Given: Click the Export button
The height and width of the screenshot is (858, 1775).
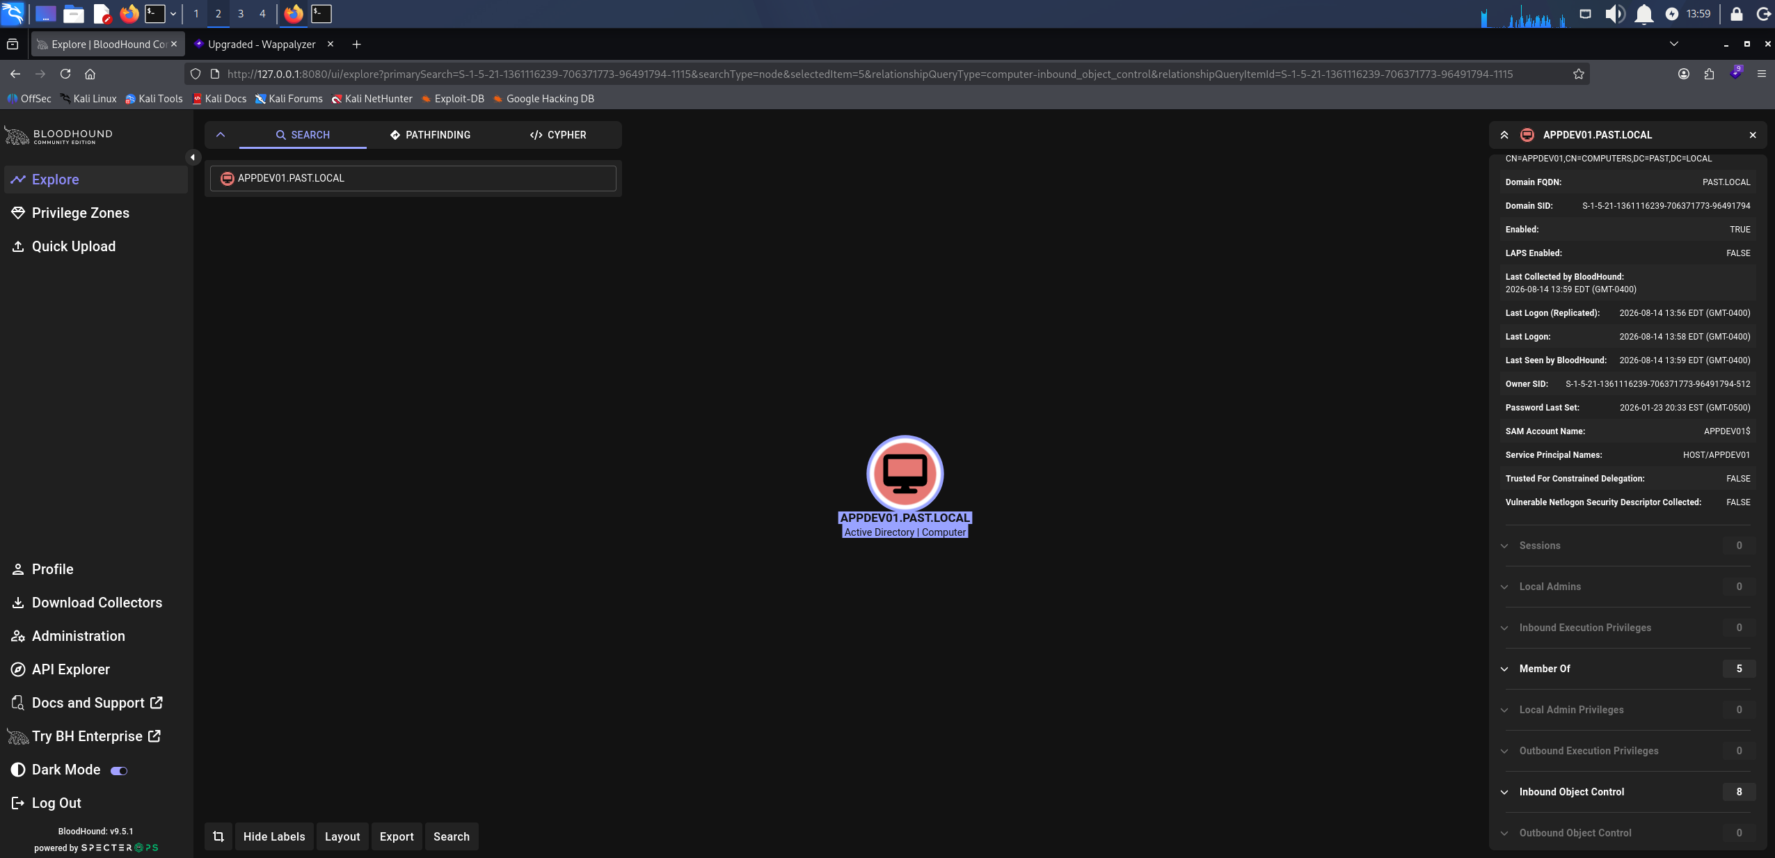Looking at the screenshot, I should 397,836.
